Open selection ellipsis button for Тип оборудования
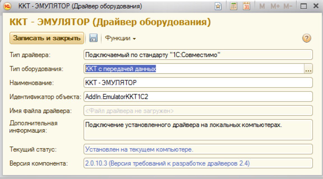Viewport: 323px width, 179px height. click(308, 69)
